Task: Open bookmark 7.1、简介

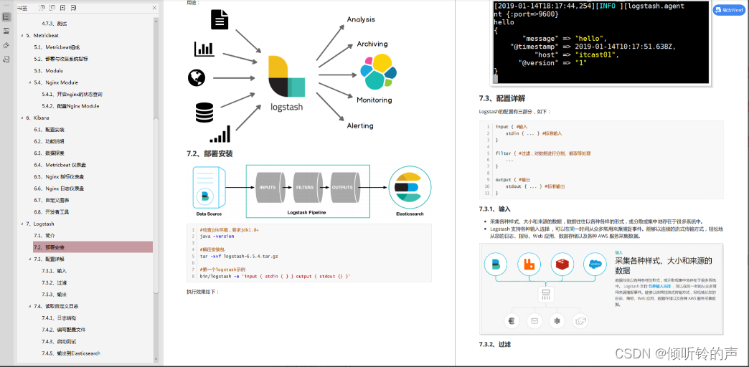Action: point(44,235)
